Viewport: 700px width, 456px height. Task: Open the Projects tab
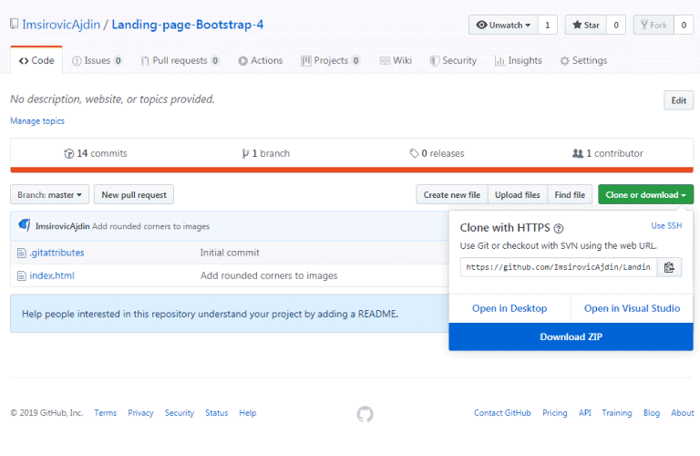[x=330, y=60]
